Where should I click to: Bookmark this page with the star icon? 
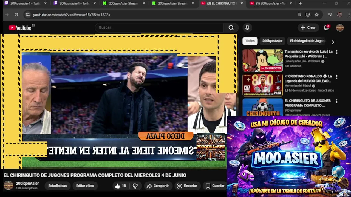pos(317,15)
